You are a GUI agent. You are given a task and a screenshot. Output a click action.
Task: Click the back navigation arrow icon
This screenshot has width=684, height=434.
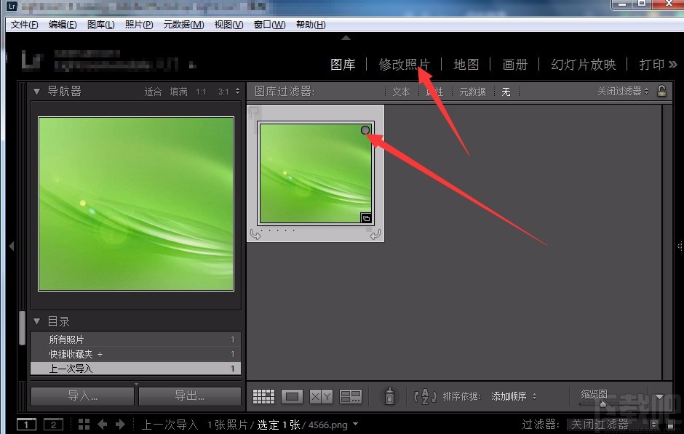coord(102,424)
